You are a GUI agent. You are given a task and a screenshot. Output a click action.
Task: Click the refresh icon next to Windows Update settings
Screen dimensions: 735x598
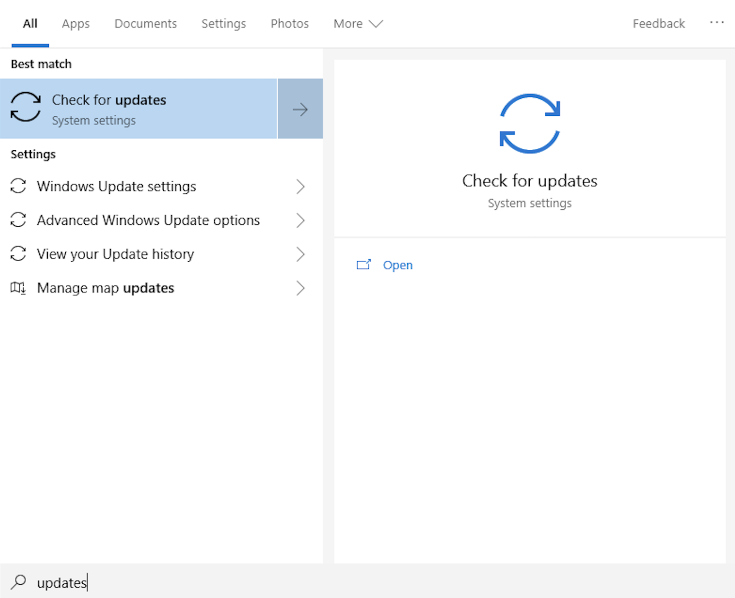[x=18, y=186]
